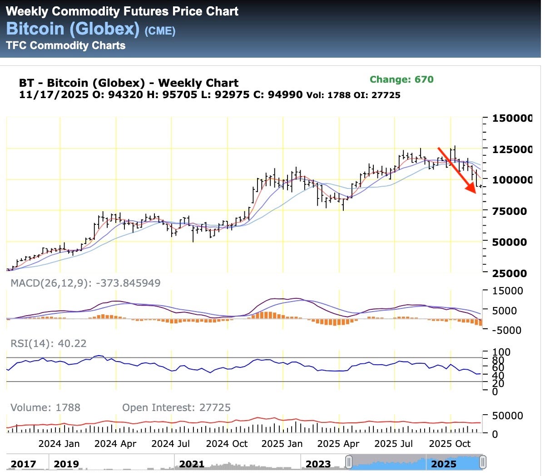Click the '20' RSI axis label
This screenshot has height=476, width=545.
[x=498, y=383]
